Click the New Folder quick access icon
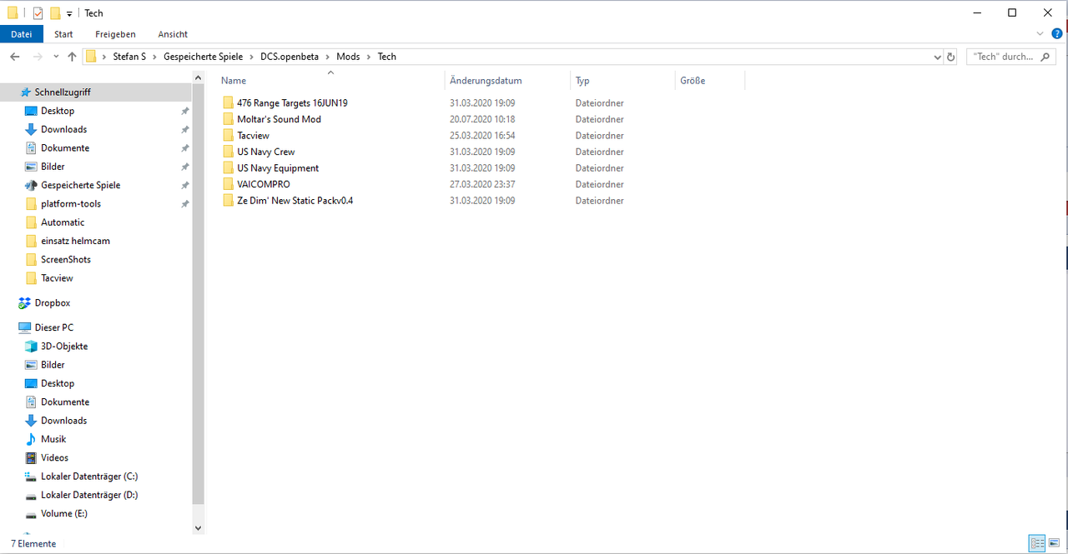The width and height of the screenshot is (1068, 554). [x=55, y=12]
